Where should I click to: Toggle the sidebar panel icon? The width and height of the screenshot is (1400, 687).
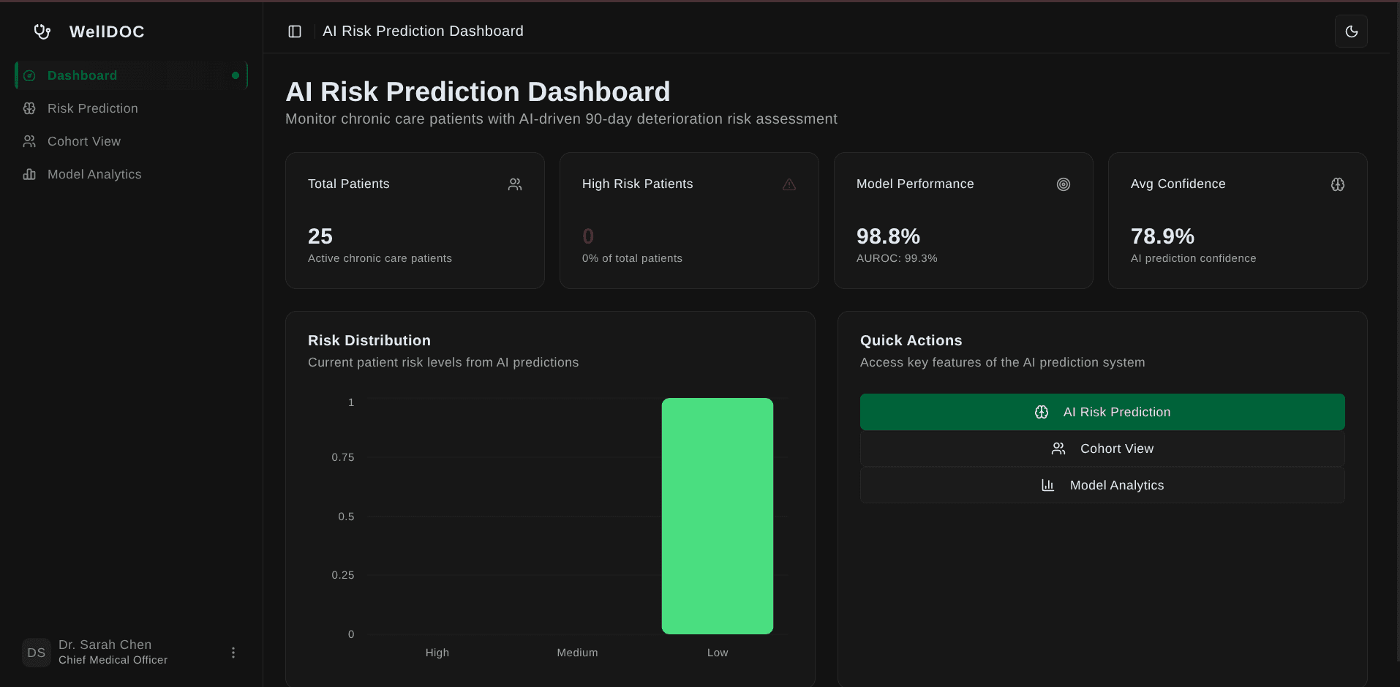click(x=295, y=31)
